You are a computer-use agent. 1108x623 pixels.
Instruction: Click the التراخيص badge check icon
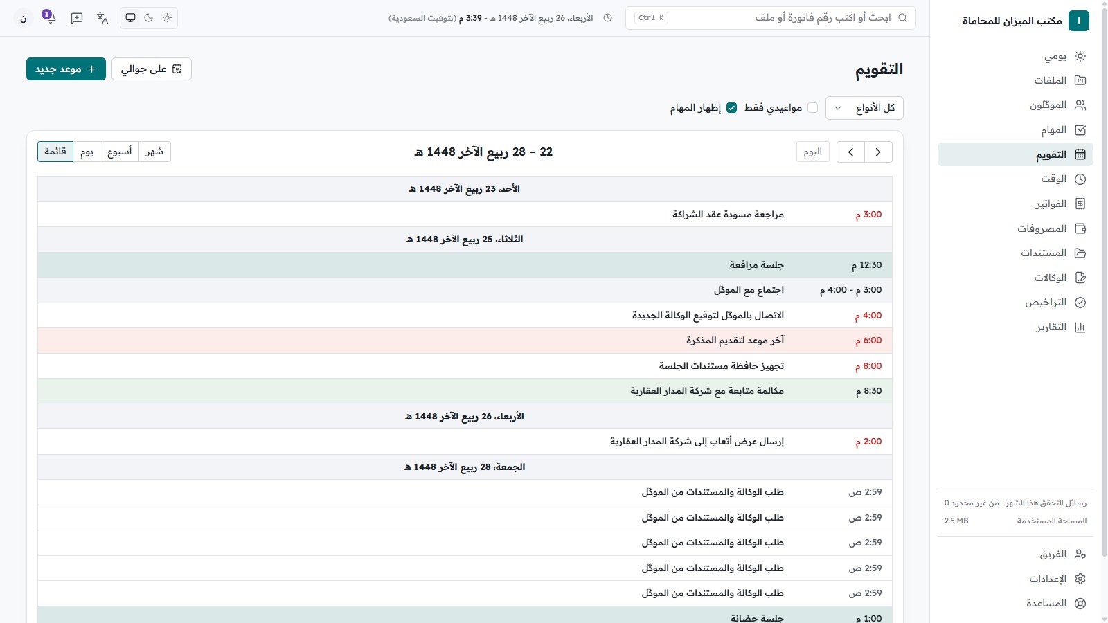1080,303
